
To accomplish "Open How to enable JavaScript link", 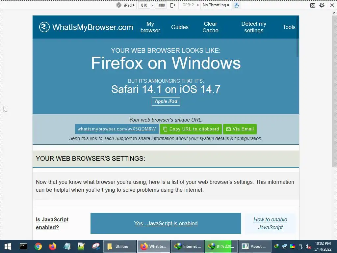I will [x=270, y=223].
